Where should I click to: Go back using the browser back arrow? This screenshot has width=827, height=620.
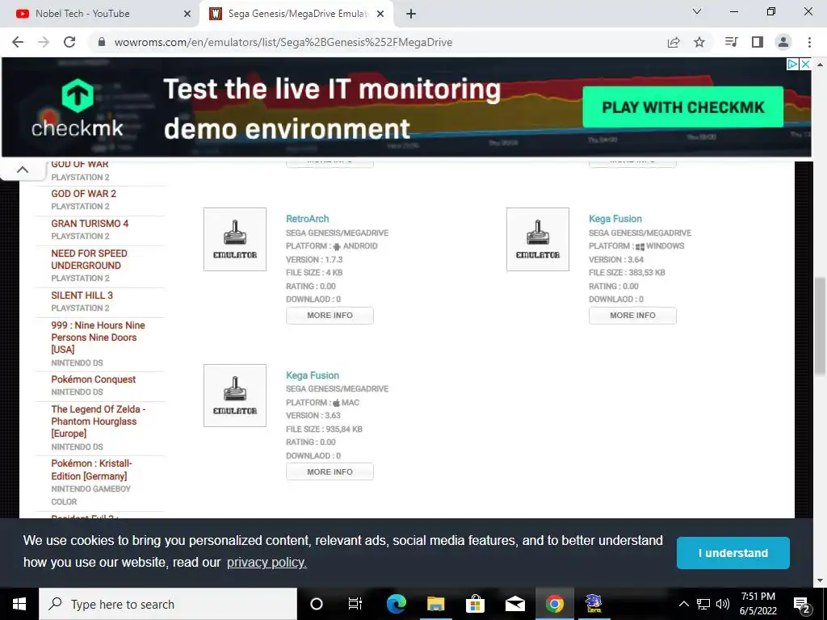pyautogui.click(x=18, y=42)
